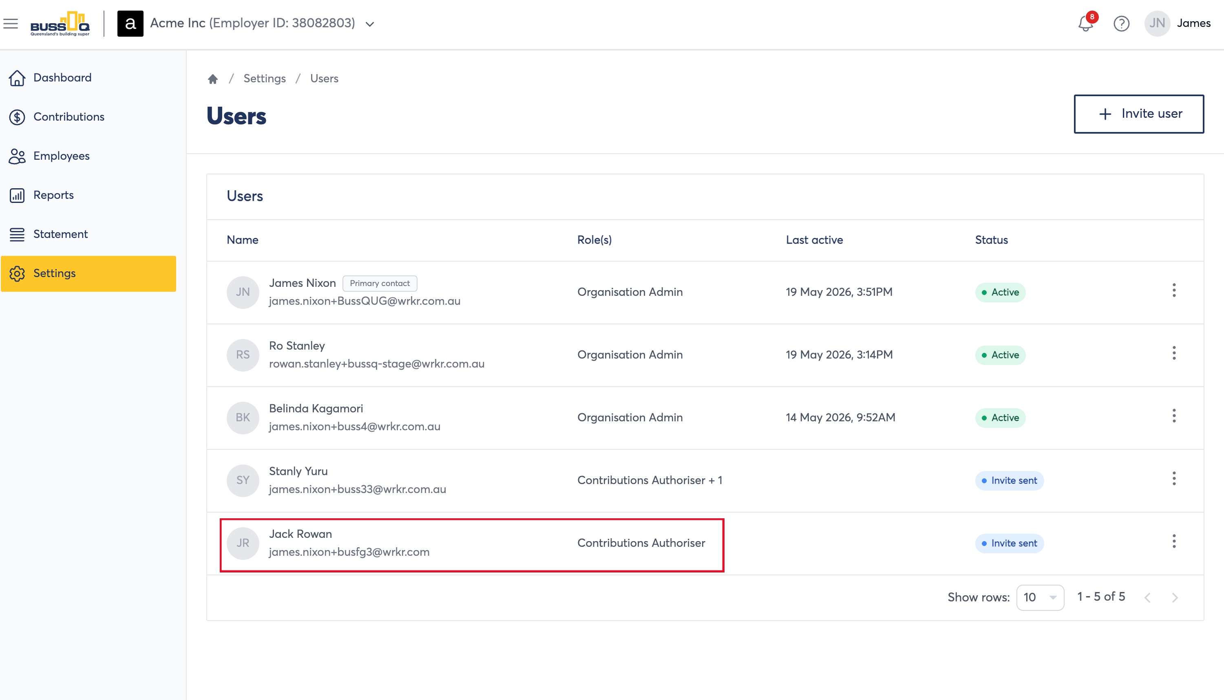Screen dimensions: 1224x700
Task: Click Invite sent status for Jack Rowan
Action: click(1009, 543)
